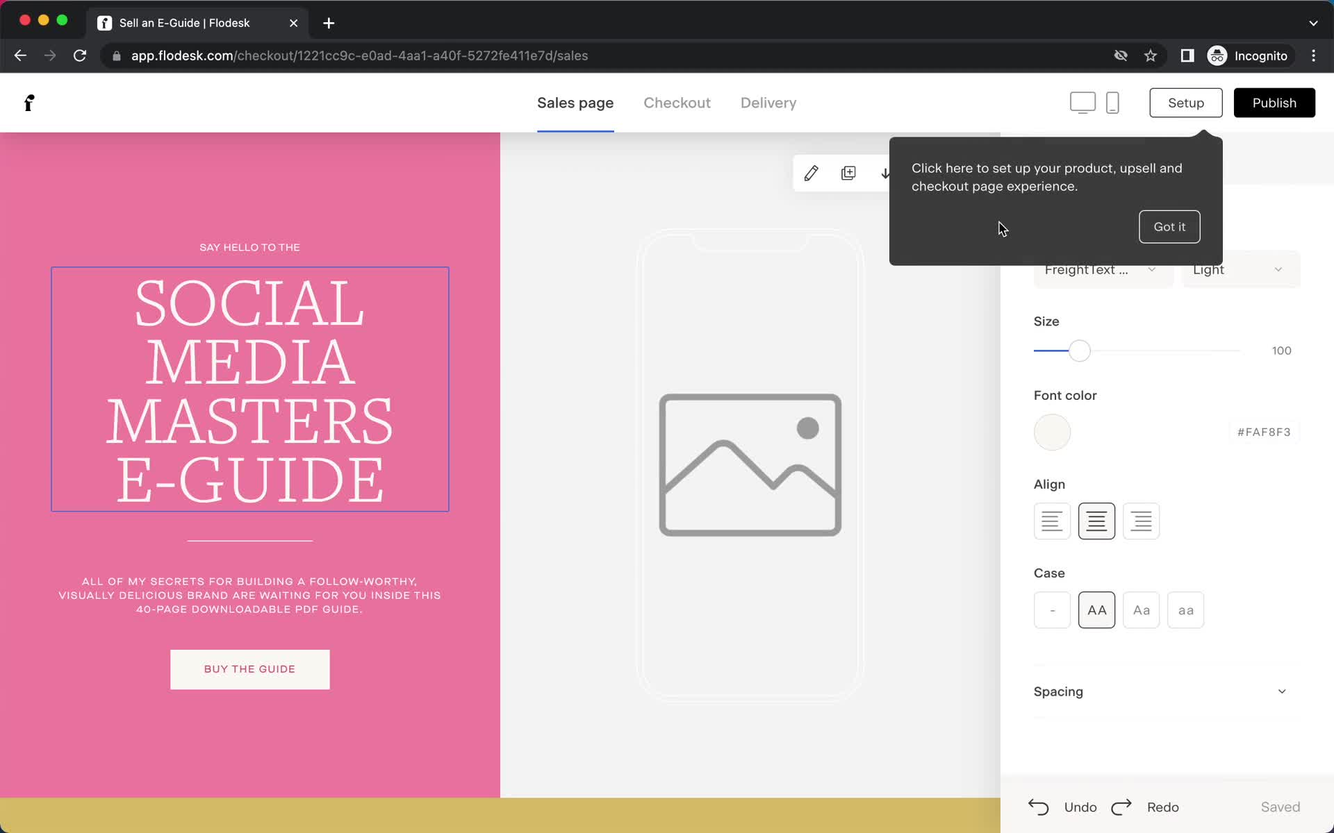Click the duplicate/copy icon
The width and height of the screenshot is (1334, 833).
pyautogui.click(x=848, y=174)
